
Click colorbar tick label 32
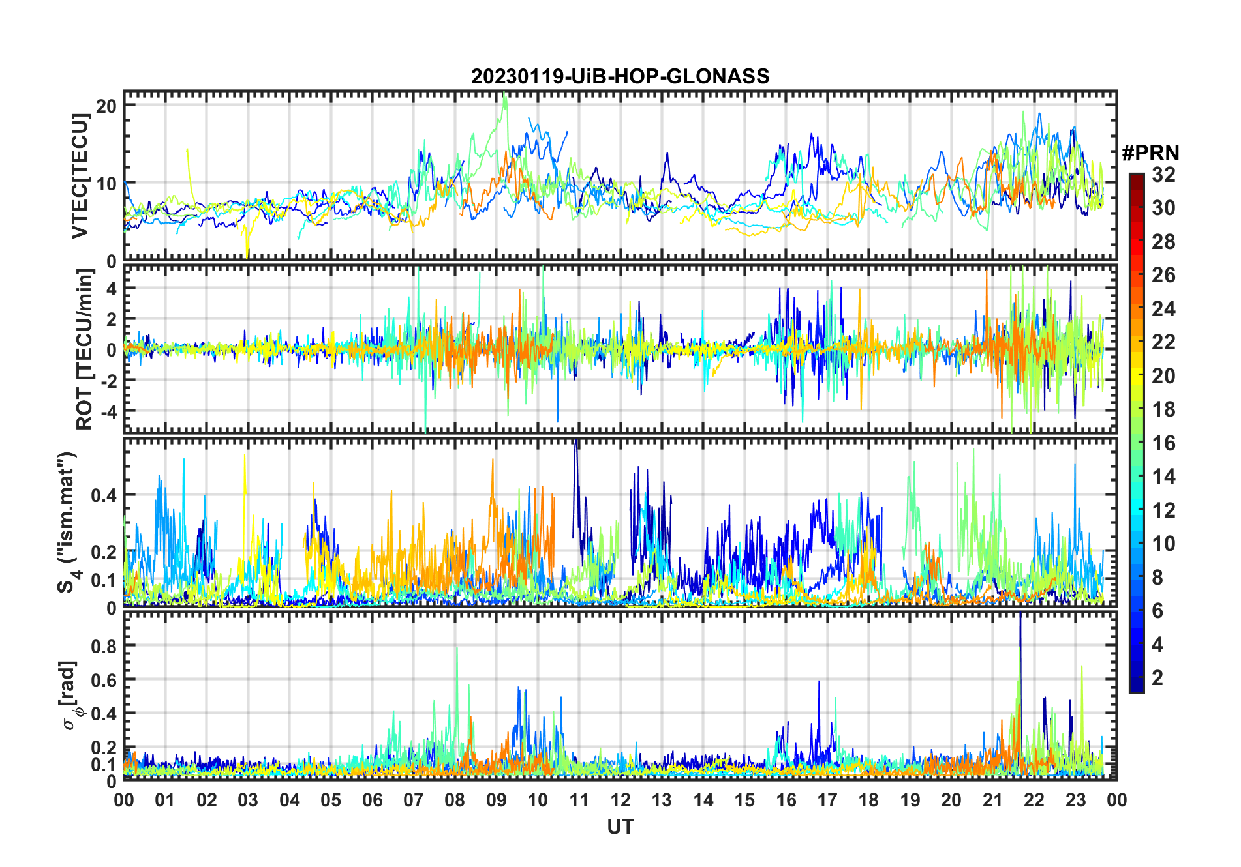pyautogui.click(x=1163, y=175)
